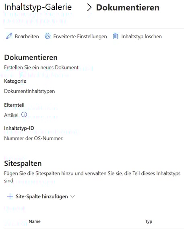Click the Inhaltstyp-ID label
The width and height of the screenshot is (184, 231).
[19, 128]
